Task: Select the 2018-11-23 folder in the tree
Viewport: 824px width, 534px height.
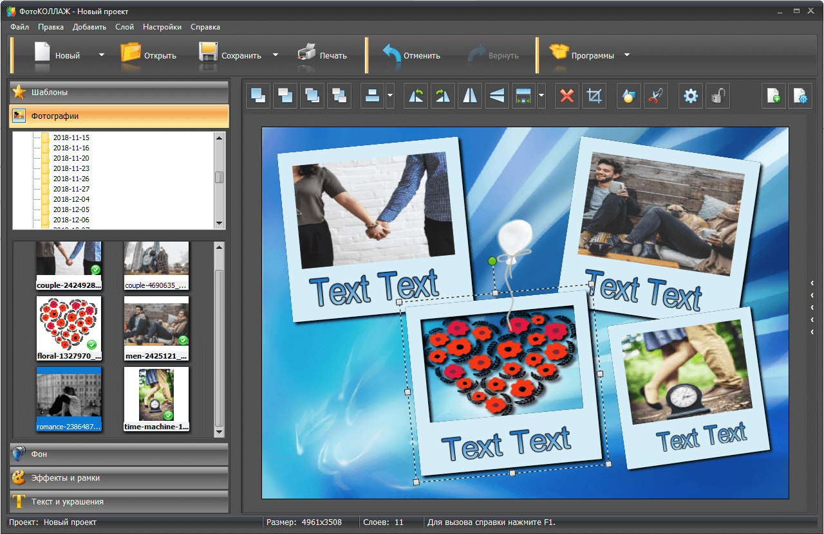Action: click(x=71, y=168)
